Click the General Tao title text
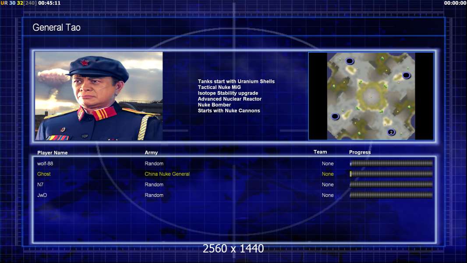Viewport: 467px width, 263px height. pyautogui.click(x=56, y=28)
